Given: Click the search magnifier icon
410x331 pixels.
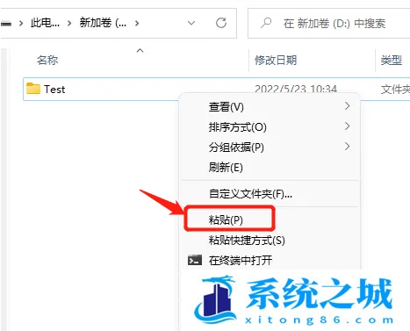Looking at the screenshot, I should (266, 23).
